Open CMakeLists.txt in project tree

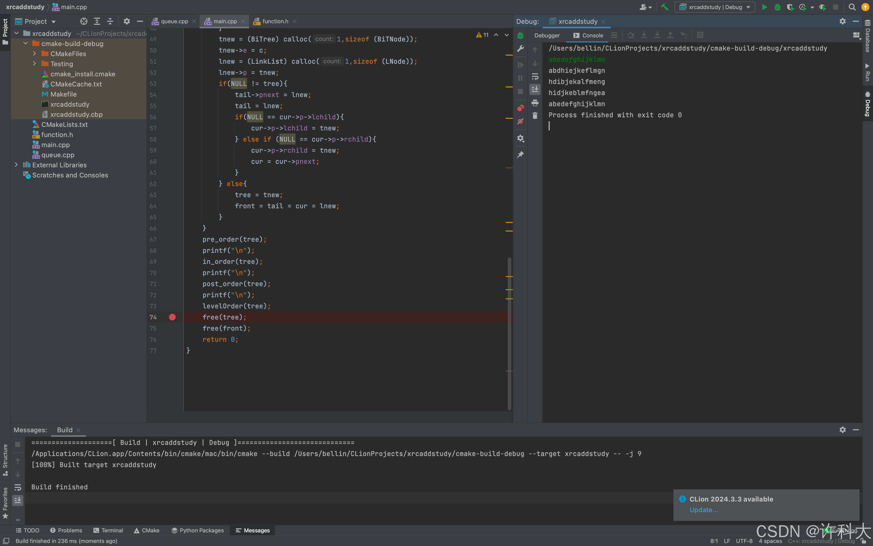click(x=64, y=124)
